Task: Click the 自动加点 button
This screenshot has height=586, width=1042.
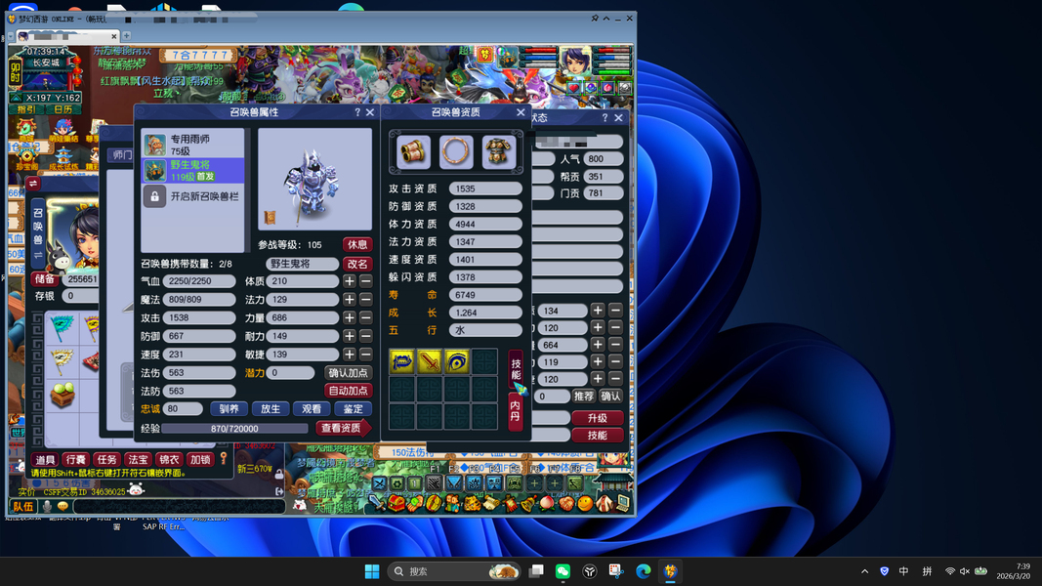Action: 349,391
